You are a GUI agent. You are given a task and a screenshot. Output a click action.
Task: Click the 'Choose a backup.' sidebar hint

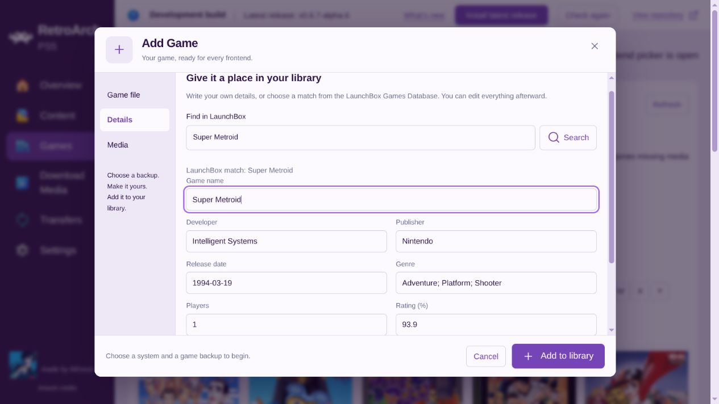133,175
